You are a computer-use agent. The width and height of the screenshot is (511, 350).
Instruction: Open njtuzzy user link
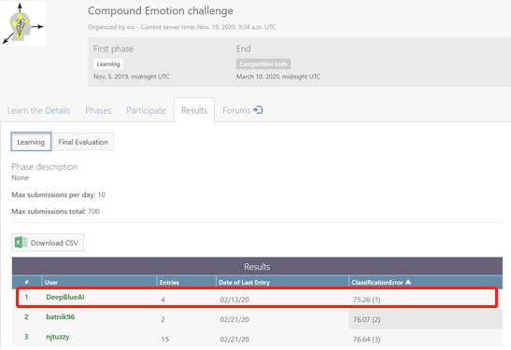tap(58, 337)
